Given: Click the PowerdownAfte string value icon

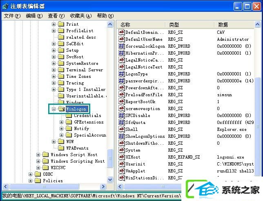Looking at the screenshot, I should (x=122, y=88).
